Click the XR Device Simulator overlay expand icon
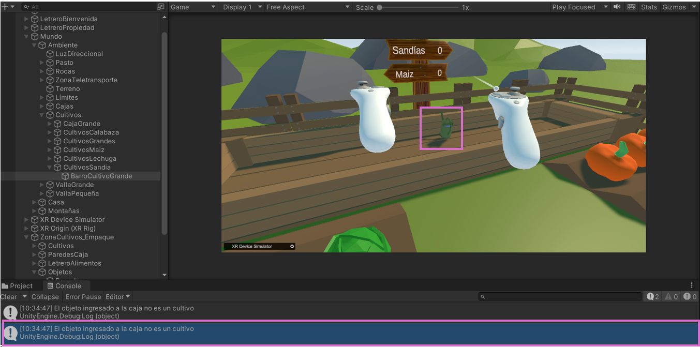The height and width of the screenshot is (347, 700). click(x=292, y=247)
